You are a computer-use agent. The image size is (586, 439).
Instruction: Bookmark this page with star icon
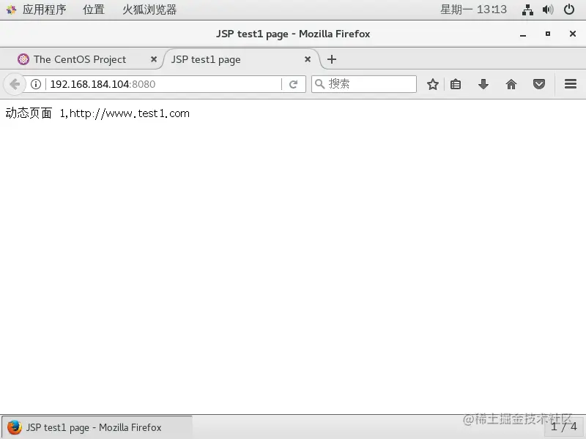point(433,84)
